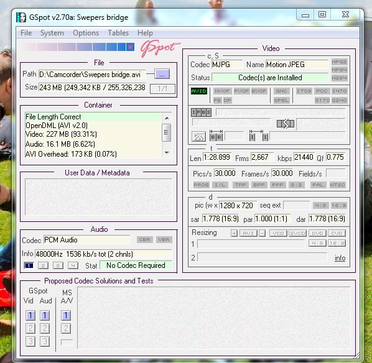
Task: Click the I I keyframe spacing icon
Action: (x=259, y=136)
